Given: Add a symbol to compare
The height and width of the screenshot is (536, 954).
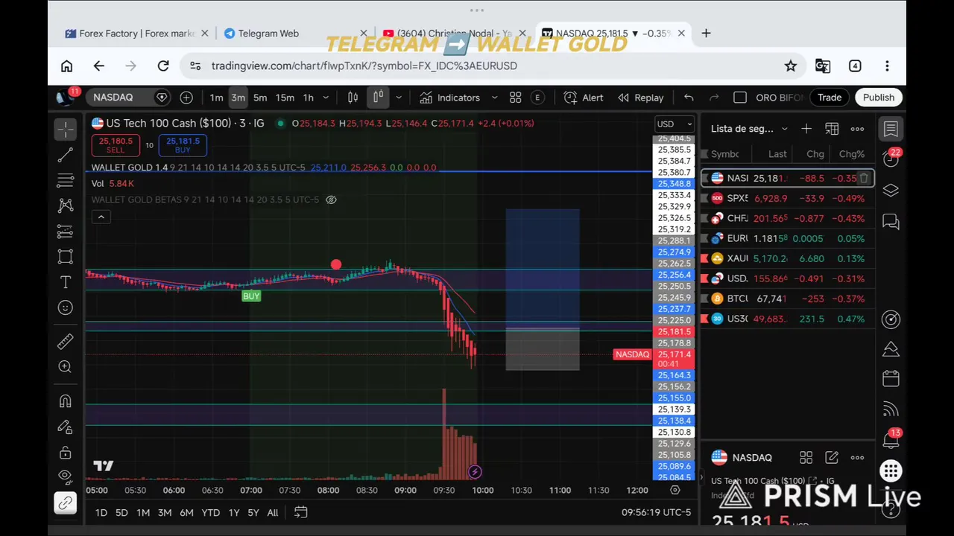Looking at the screenshot, I should tap(186, 98).
